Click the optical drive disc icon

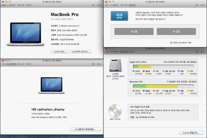point(115,111)
